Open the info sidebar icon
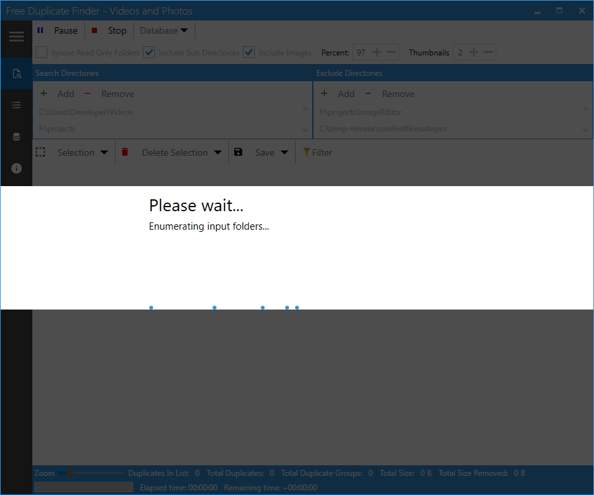This screenshot has height=495, width=594. coord(16,168)
